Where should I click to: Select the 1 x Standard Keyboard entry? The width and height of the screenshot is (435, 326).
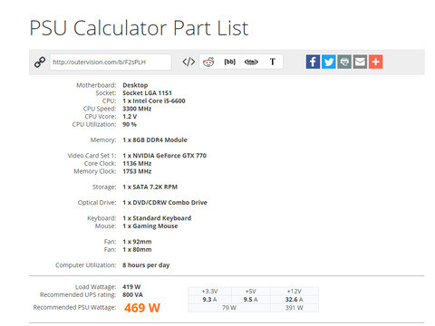[x=157, y=218]
